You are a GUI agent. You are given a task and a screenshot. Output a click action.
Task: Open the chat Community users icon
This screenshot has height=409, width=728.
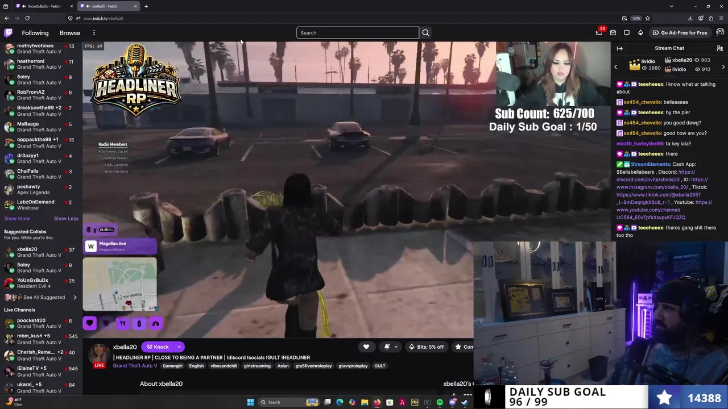click(x=719, y=48)
